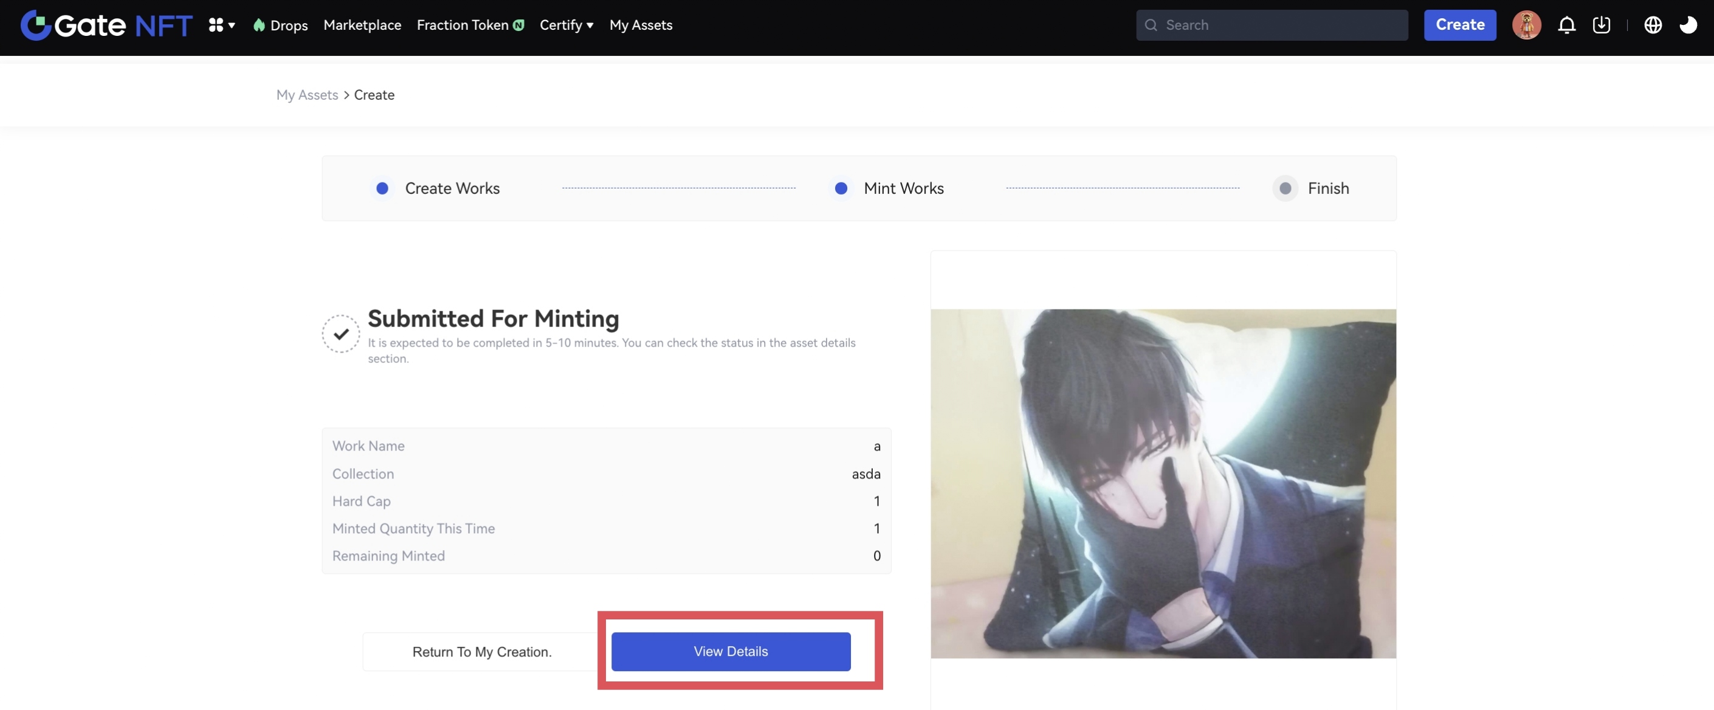This screenshot has height=710, width=1714.
Task: Click the download app icon
Action: tap(1601, 26)
